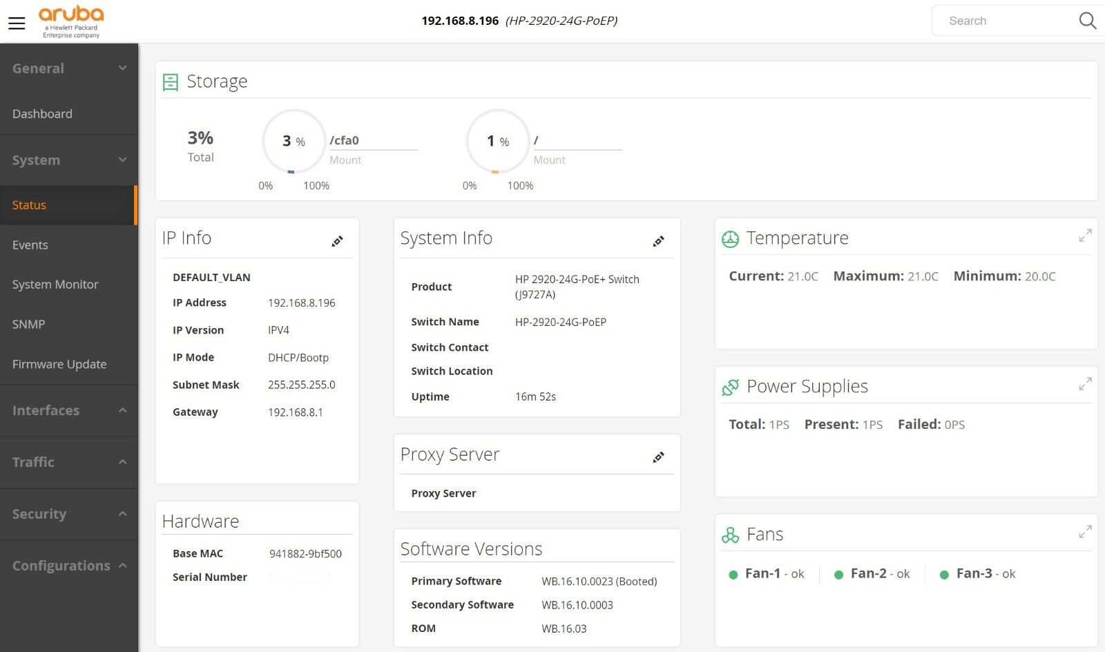Expand the Temperature panel
1105x652 pixels.
1085,236
